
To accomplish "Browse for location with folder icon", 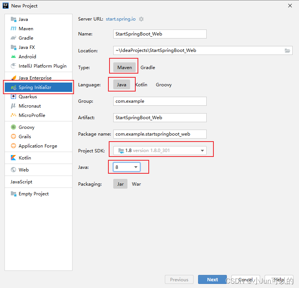I will coord(287,50).
